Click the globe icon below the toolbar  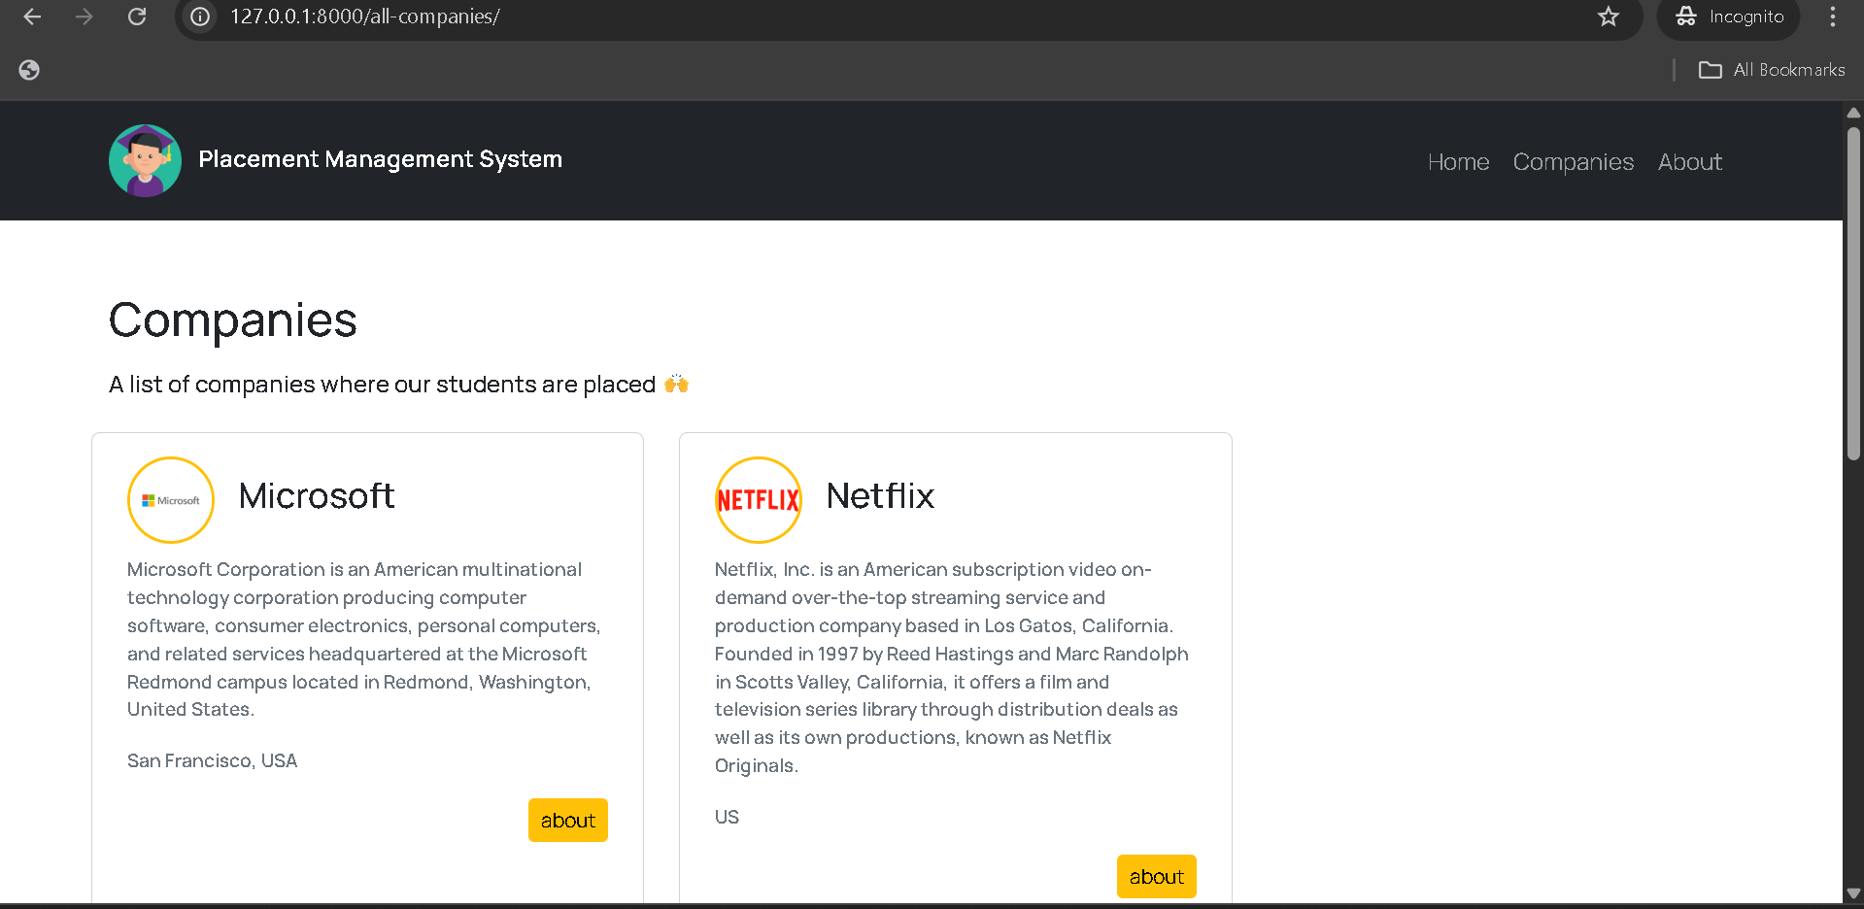[28, 69]
